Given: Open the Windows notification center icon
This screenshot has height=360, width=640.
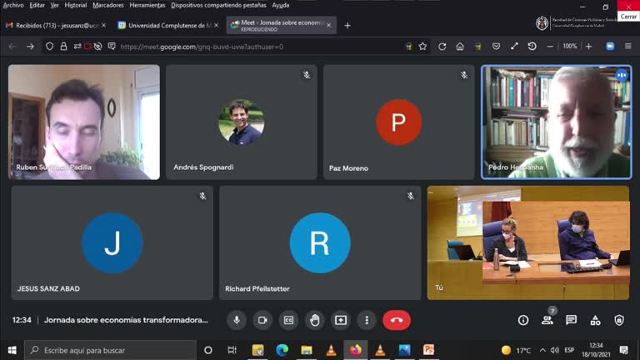Looking at the screenshot, I should pyautogui.click(x=623, y=350).
